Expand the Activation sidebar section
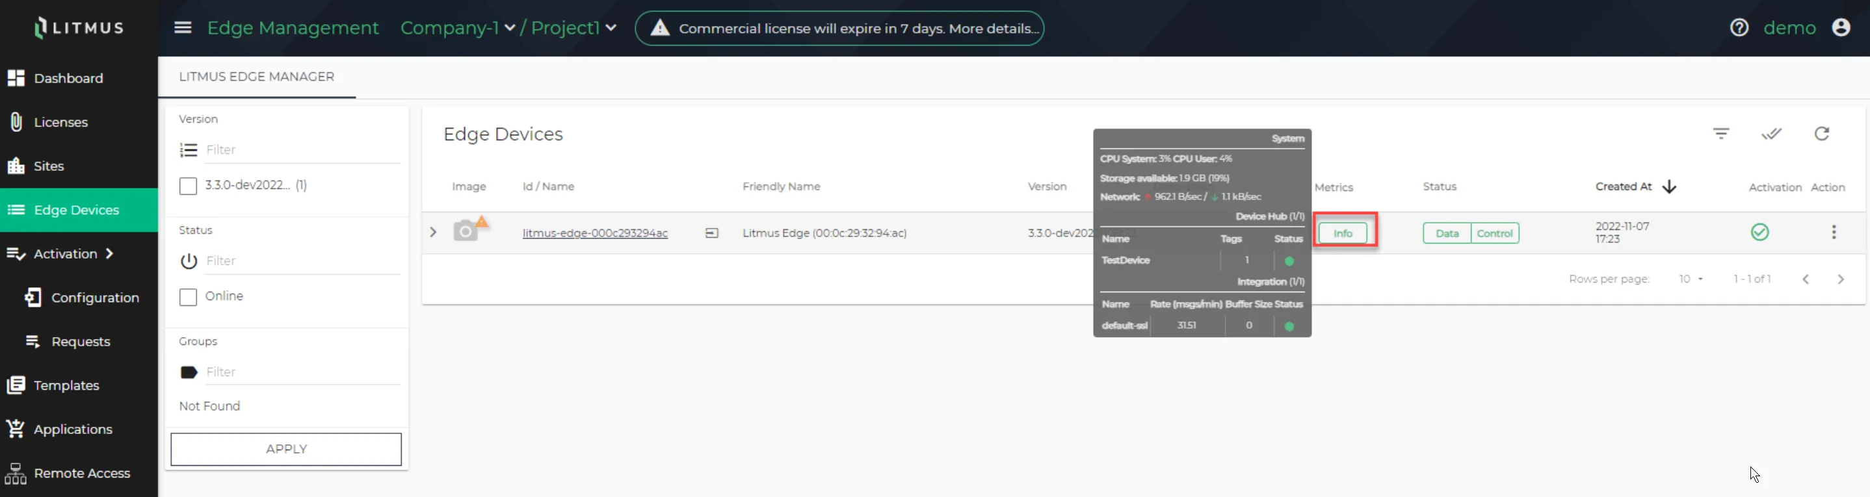 click(x=79, y=254)
